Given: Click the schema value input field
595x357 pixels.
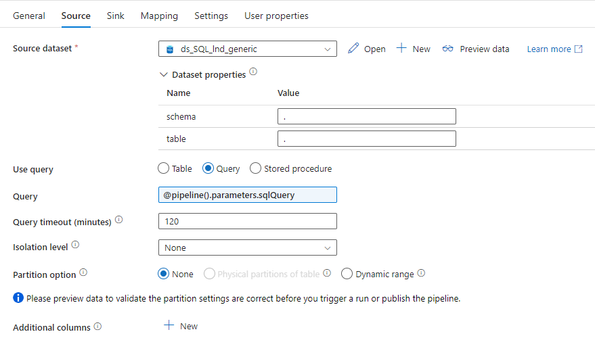Looking at the screenshot, I should coord(366,116).
